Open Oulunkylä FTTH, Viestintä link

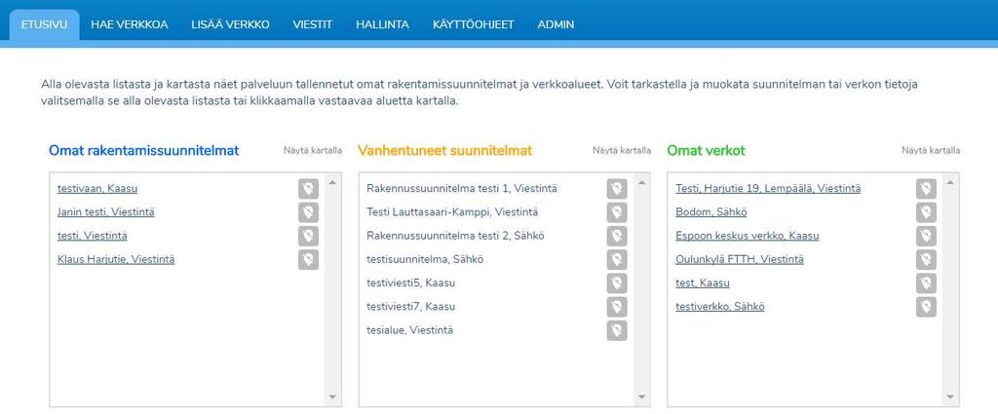tap(740, 259)
